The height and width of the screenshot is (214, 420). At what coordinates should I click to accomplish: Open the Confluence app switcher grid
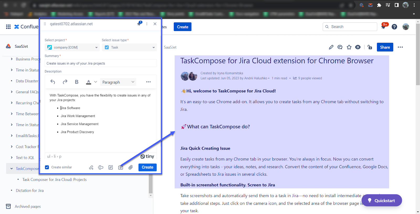point(8,27)
